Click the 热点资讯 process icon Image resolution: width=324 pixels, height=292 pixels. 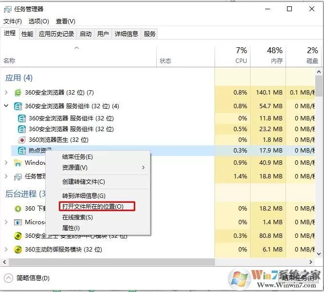[x=22, y=151]
